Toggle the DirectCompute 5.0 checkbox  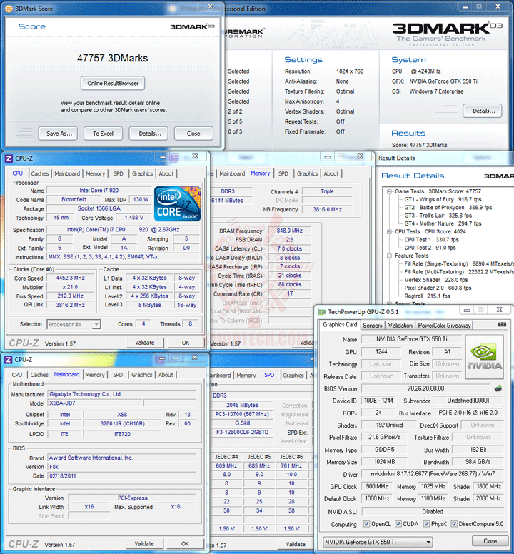pyautogui.click(x=454, y=524)
